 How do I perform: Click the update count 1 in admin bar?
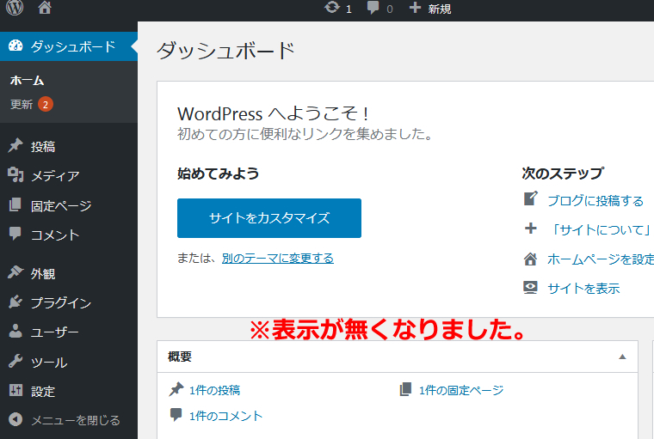349,9
